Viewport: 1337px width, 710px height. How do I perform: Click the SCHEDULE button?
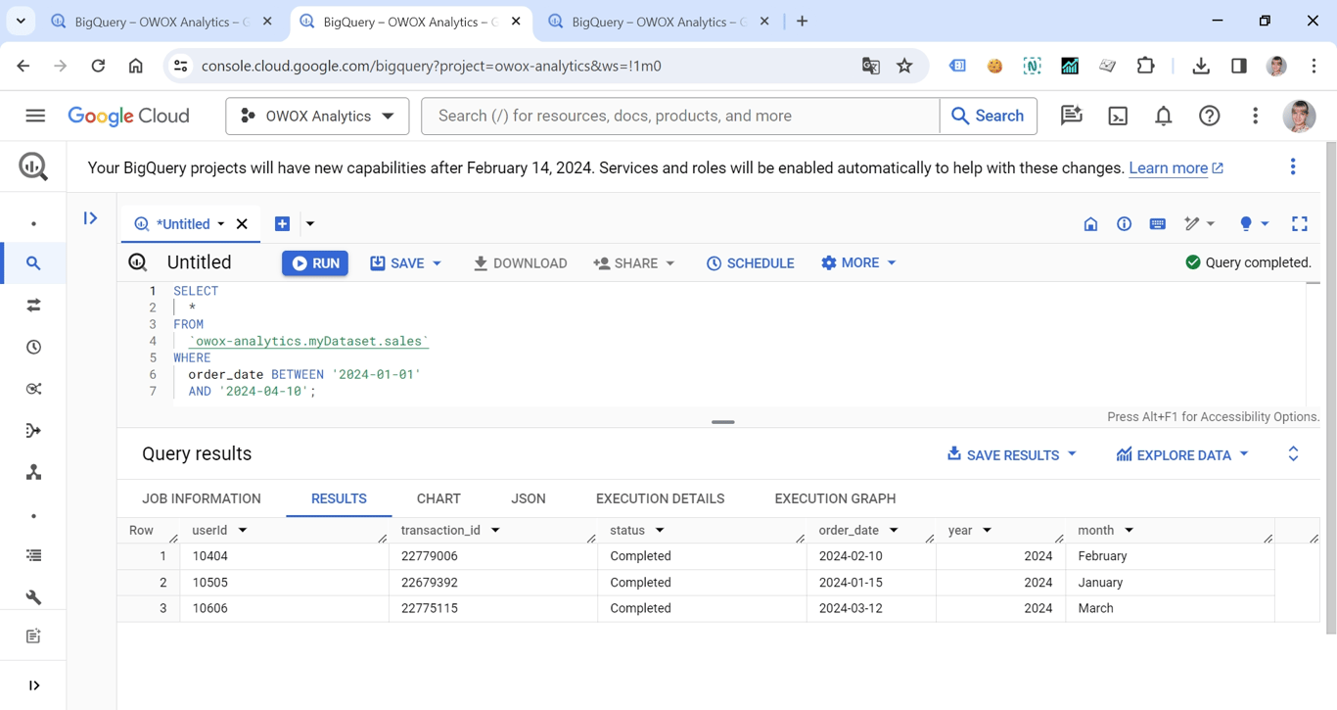click(x=750, y=263)
